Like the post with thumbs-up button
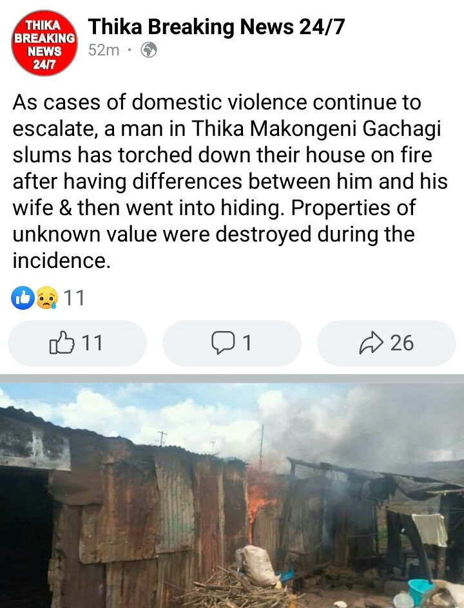Screen dimensions: 464x608 pyautogui.click(x=77, y=343)
